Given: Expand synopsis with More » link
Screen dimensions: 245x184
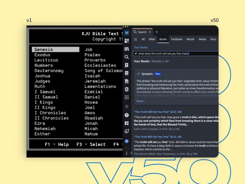Looking at the screenshot, I should tap(140, 101).
